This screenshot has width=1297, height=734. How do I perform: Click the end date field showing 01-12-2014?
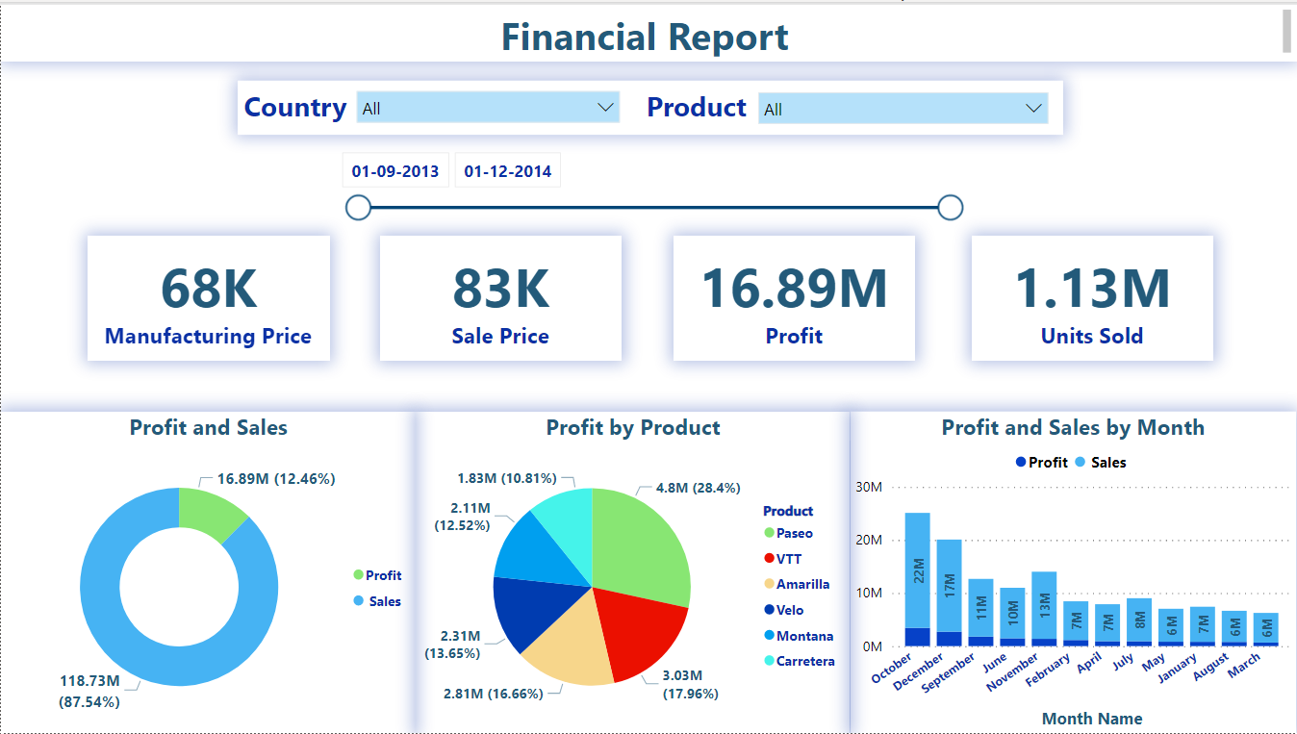(507, 169)
